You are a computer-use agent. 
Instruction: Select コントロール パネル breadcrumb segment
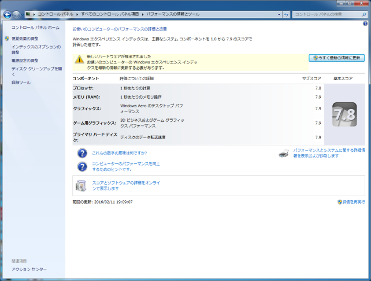55,14
